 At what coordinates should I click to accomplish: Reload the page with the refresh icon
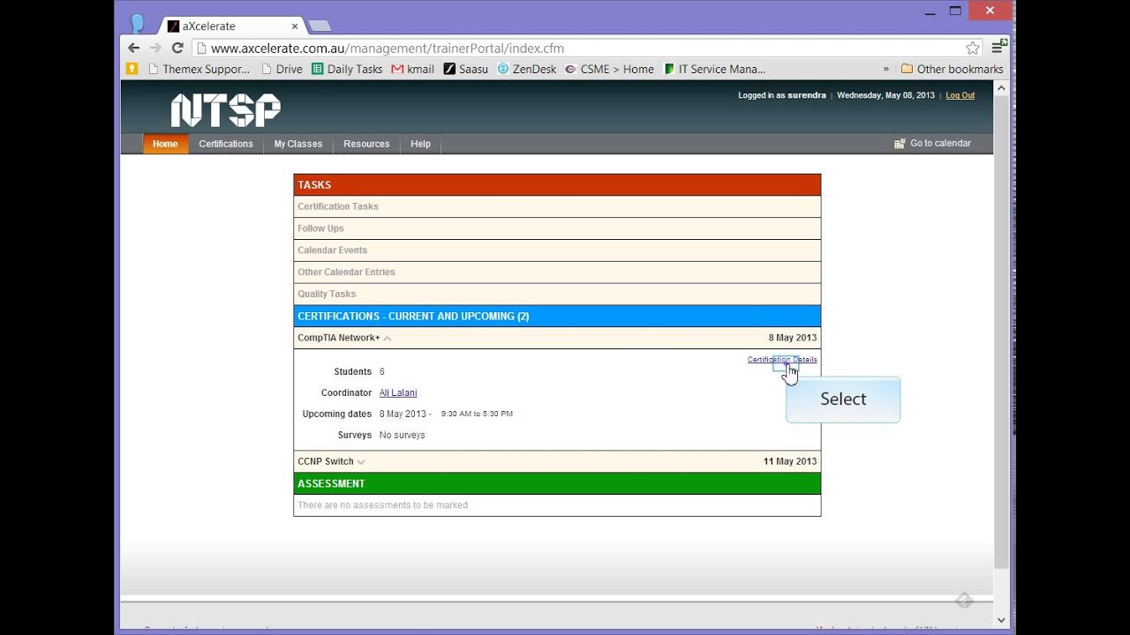pos(177,48)
